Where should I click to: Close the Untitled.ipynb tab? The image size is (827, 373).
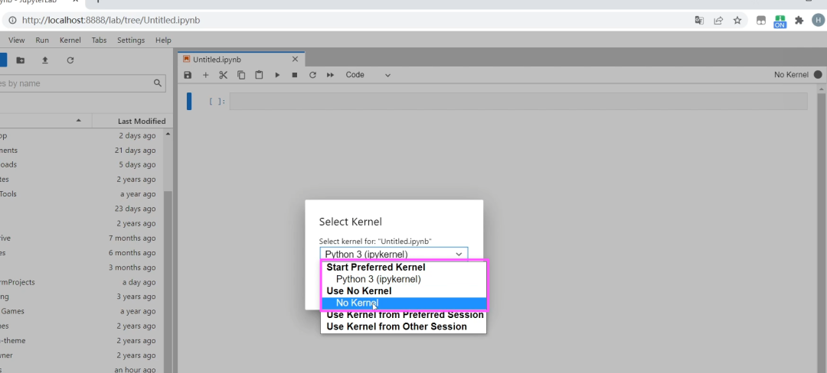(295, 59)
